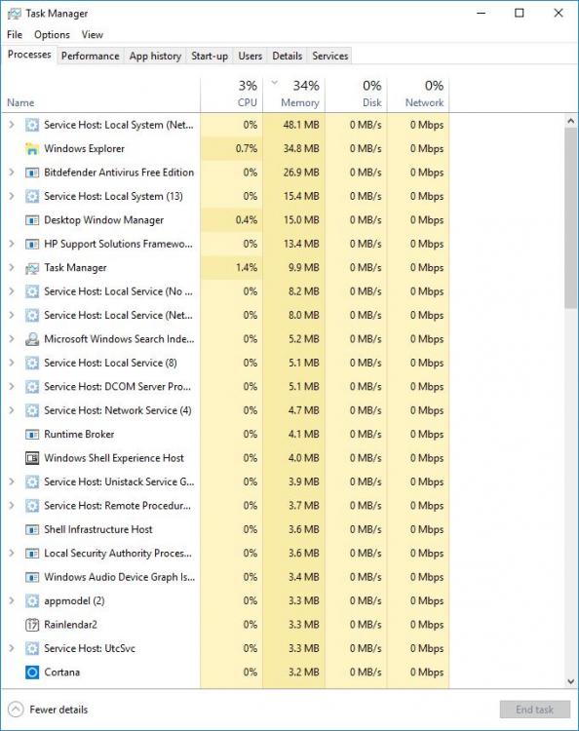Sort processes by the CPU column
This screenshot has height=731, width=579.
232,96
